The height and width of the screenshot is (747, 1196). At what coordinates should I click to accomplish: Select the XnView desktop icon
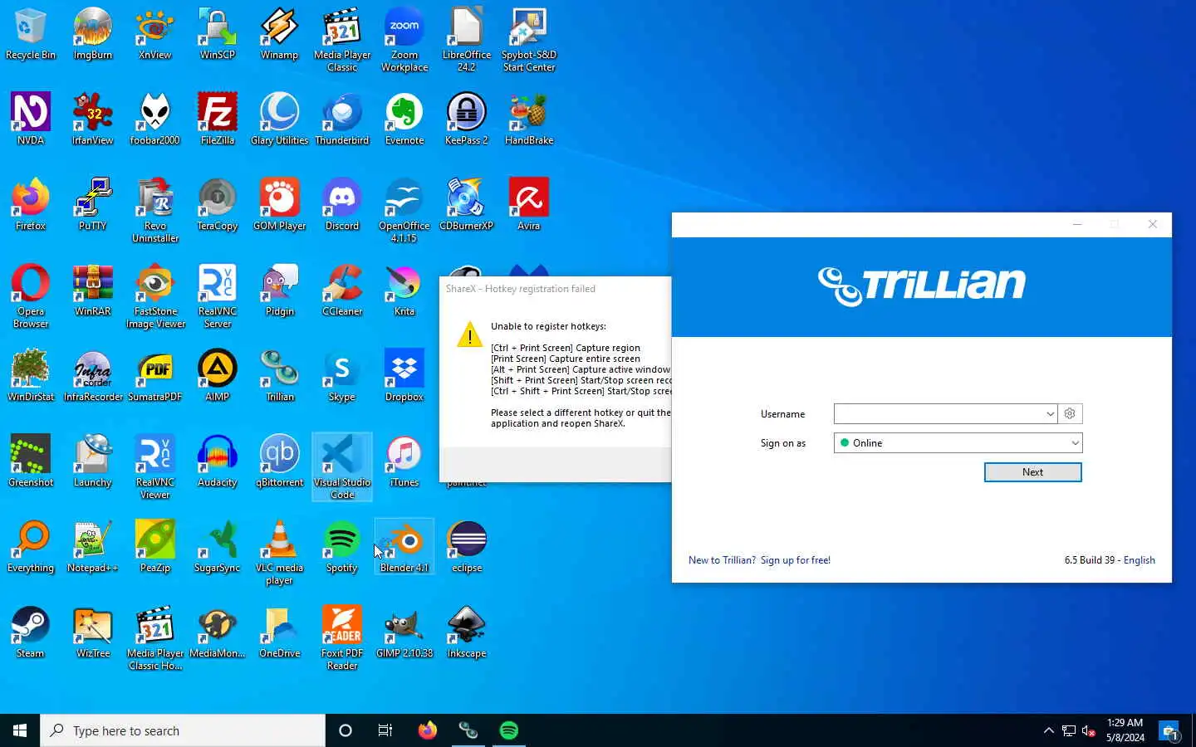pyautogui.click(x=155, y=34)
